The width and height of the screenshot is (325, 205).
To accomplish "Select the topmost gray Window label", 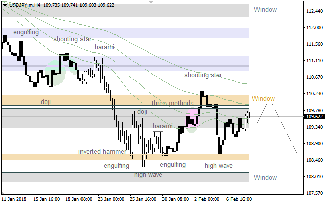I will point(265,9).
